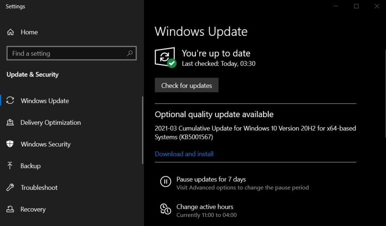Click the pause circle icon
Screen dimensions: 386x226
click(x=165, y=182)
